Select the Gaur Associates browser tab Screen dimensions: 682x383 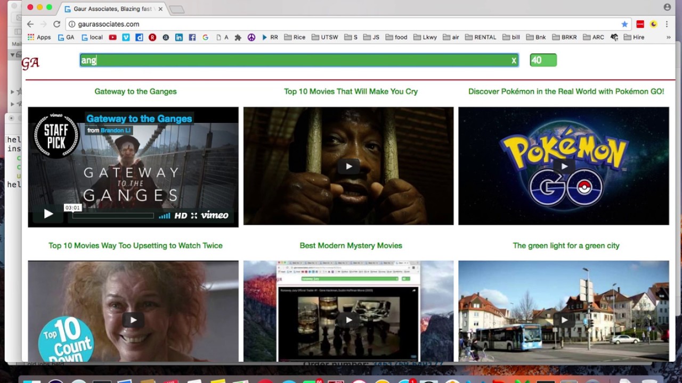pos(114,9)
